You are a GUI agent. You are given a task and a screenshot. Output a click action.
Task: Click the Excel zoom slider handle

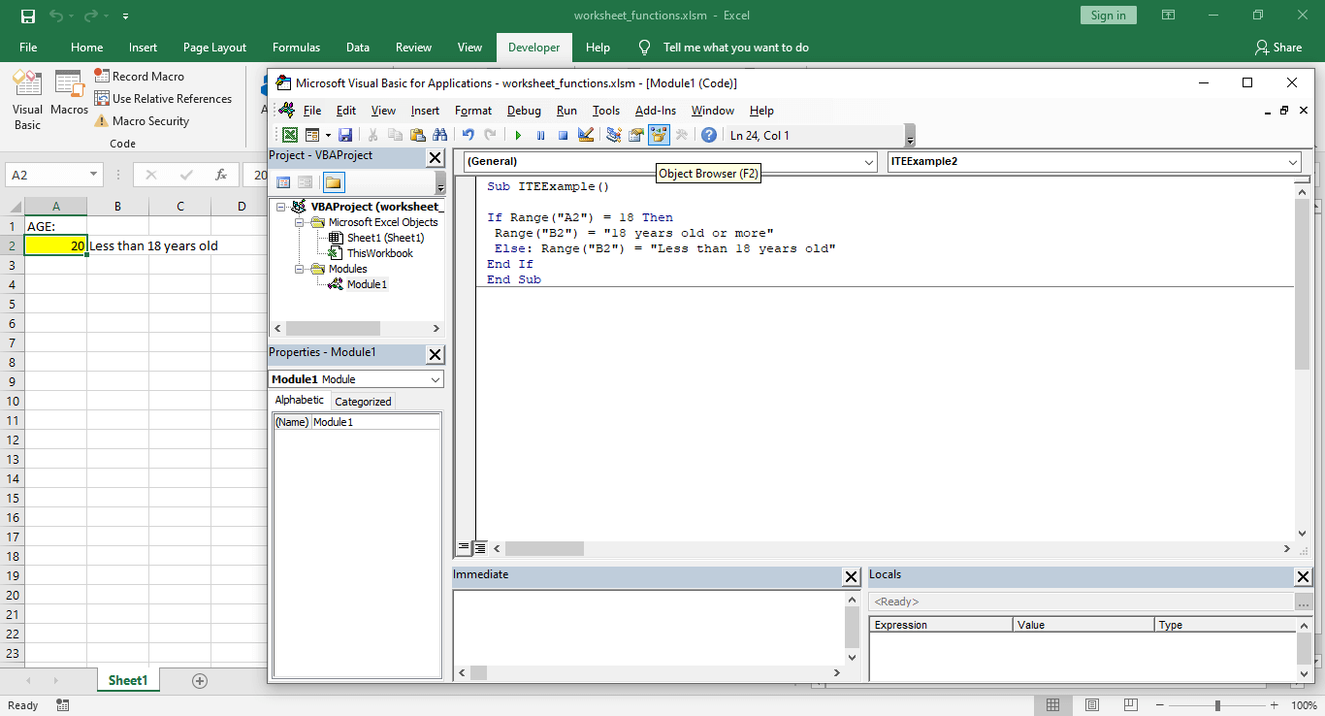(x=1217, y=705)
